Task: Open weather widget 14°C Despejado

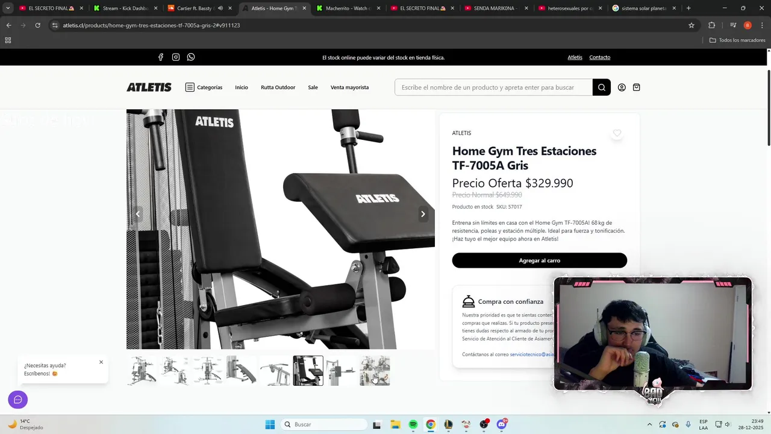Action: tap(25, 424)
